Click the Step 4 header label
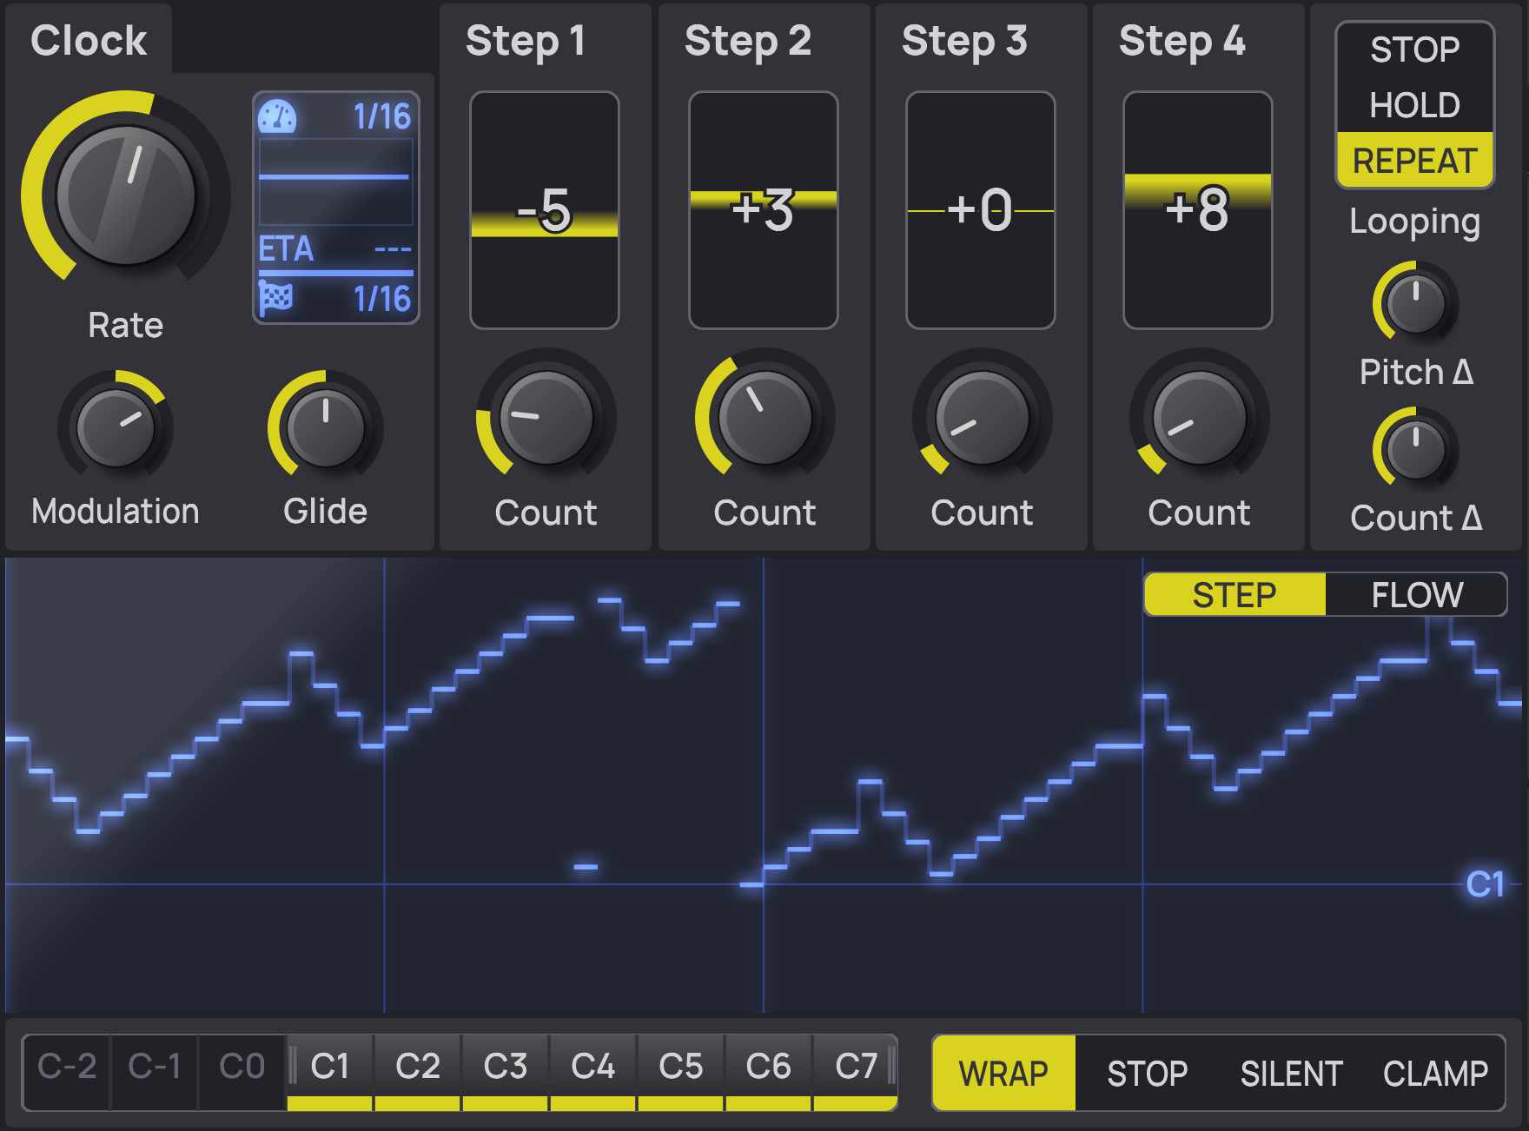This screenshot has width=1529, height=1131. (x=1182, y=41)
